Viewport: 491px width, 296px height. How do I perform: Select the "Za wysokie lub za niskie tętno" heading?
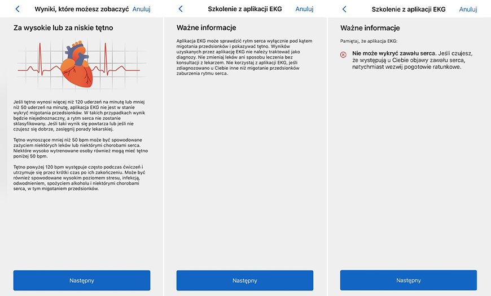[x=63, y=28]
